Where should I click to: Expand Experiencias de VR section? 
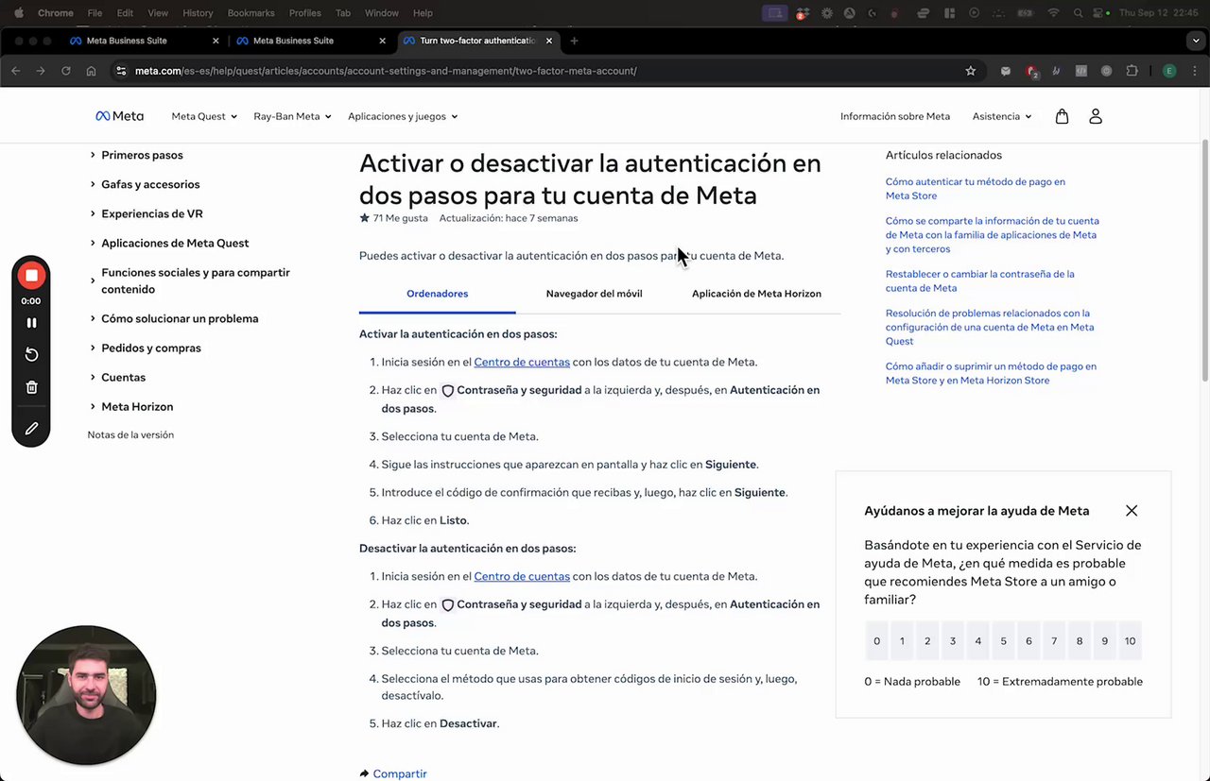pyautogui.click(x=146, y=213)
